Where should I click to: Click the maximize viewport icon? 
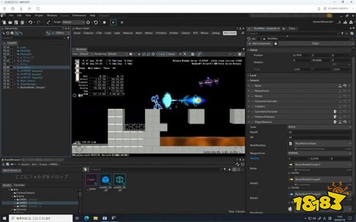pos(240,54)
